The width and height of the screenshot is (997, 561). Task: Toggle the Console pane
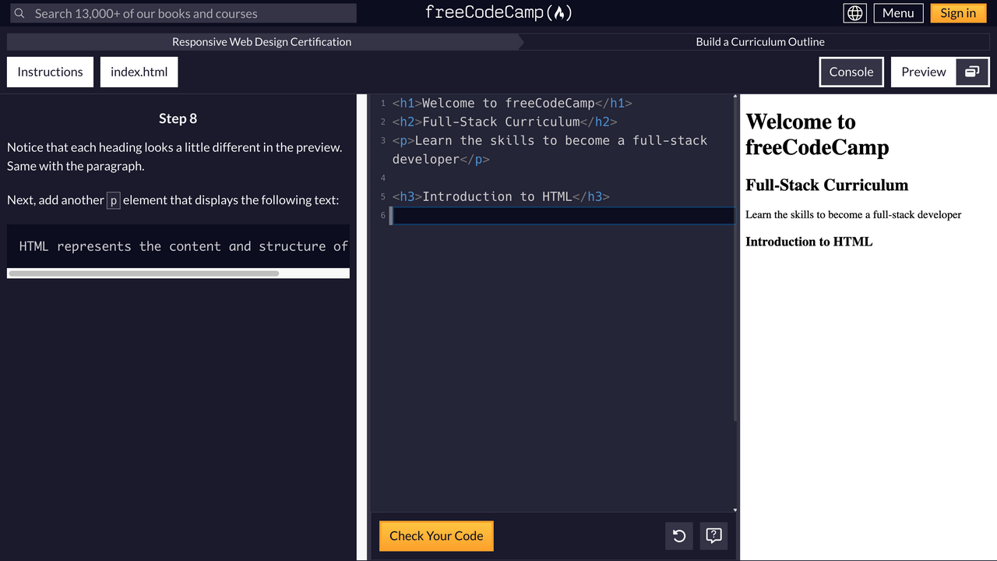coord(851,72)
